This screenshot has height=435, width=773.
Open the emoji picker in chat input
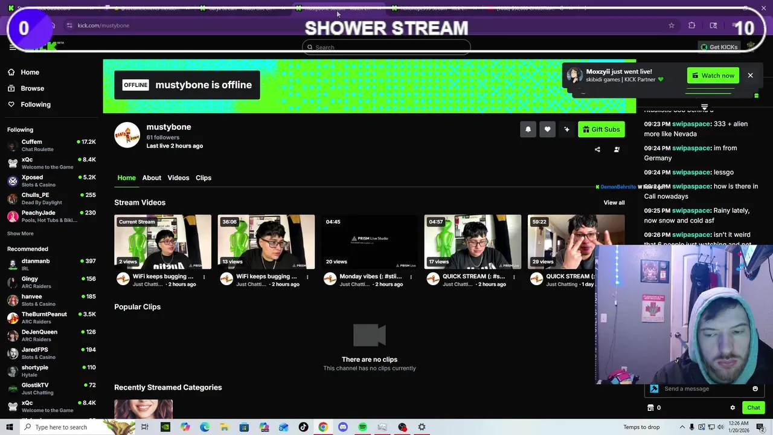[x=755, y=388]
